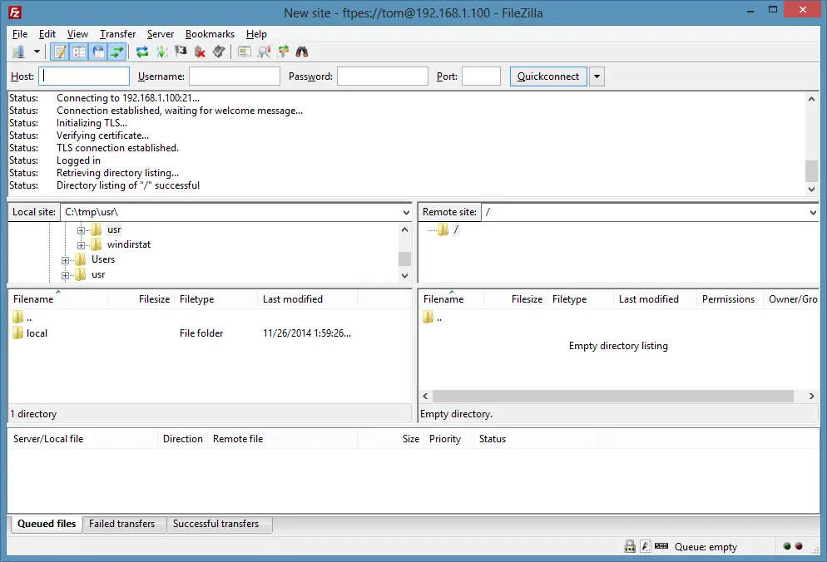Screen dimensions: 827x562
Task: Click the toolbar icon showing a colored file list
Action: point(245,52)
